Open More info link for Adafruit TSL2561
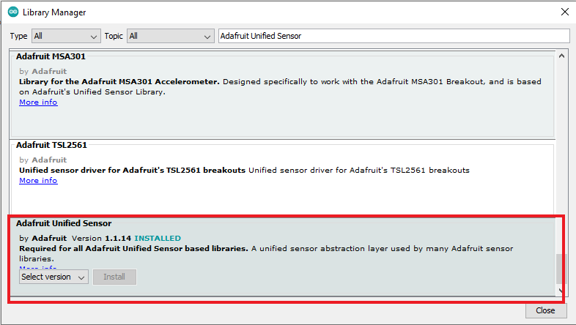The image size is (576, 325). pos(38,181)
